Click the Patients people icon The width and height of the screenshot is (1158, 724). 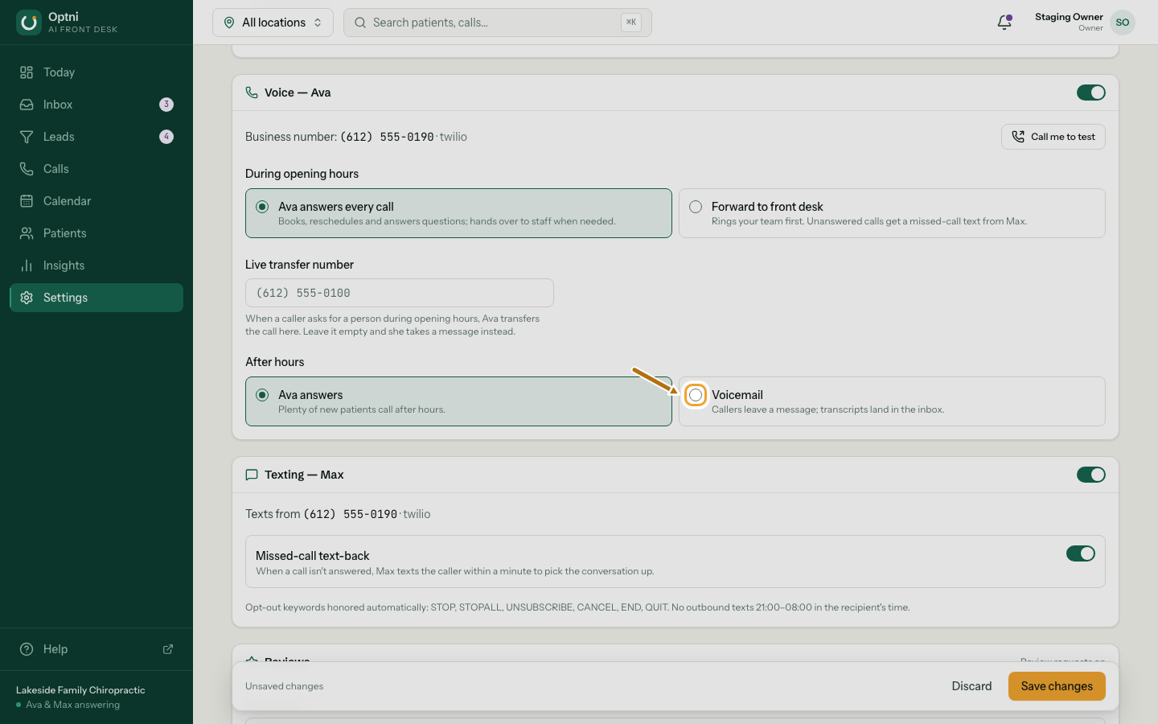pyautogui.click(x=27, y=233)
